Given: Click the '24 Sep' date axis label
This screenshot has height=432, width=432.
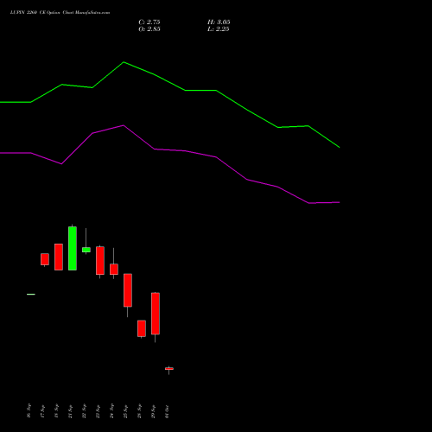Looking at the screenshot, I should (x=111, y=410).
